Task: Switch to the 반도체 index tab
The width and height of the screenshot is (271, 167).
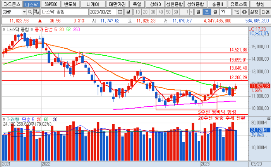Action: pyautogui.click(x=70, y=4)
